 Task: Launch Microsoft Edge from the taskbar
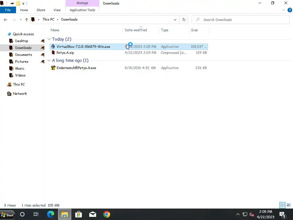coord(50,214)
